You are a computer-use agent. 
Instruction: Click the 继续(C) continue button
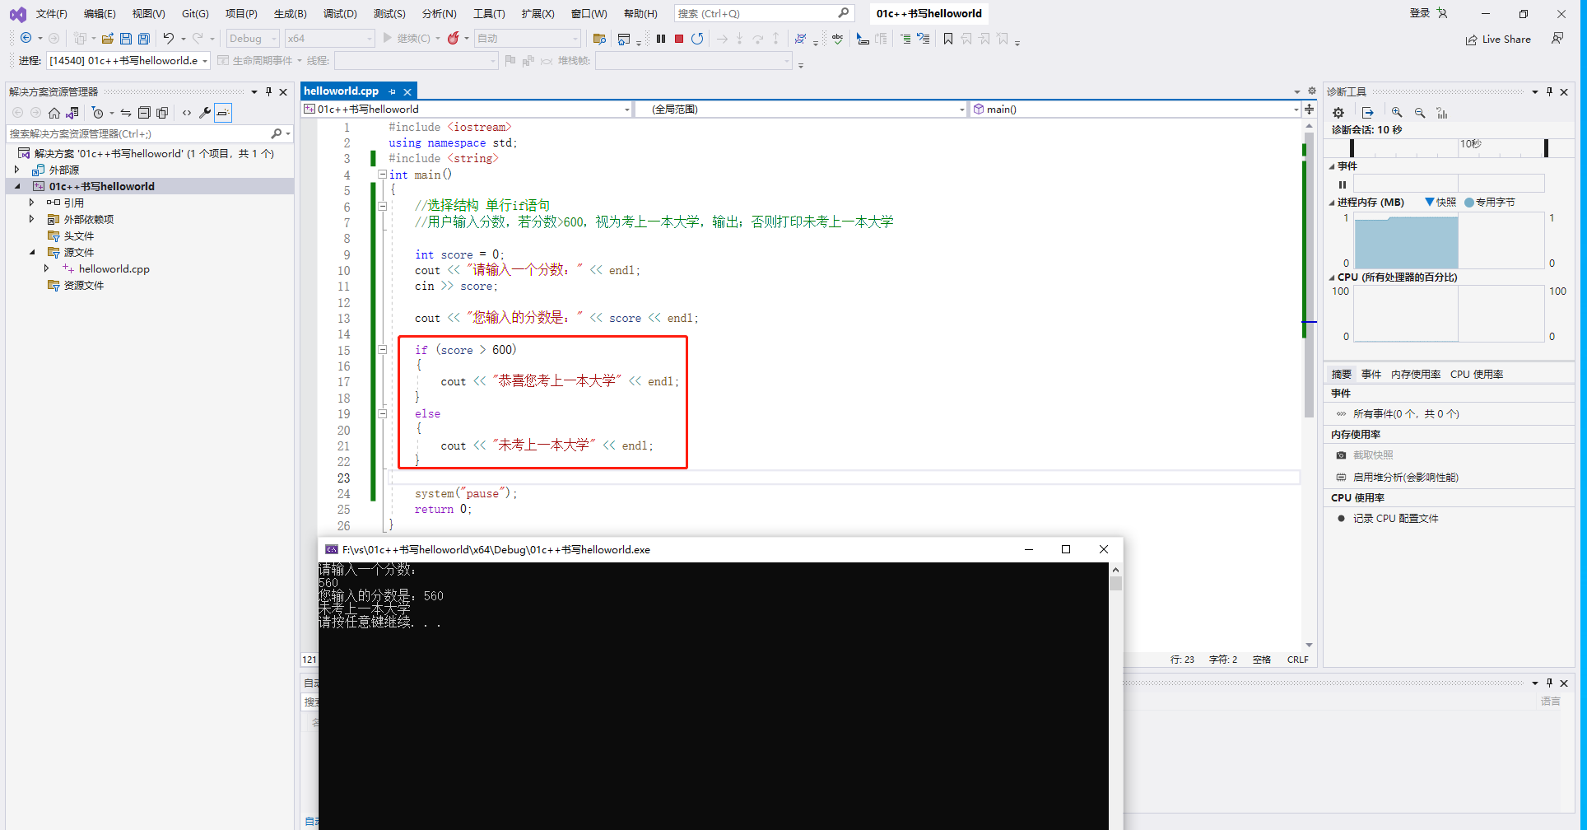click(407, 39)
